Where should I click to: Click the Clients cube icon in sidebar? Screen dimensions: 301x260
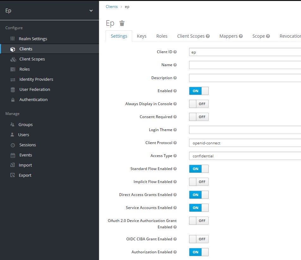13,49
